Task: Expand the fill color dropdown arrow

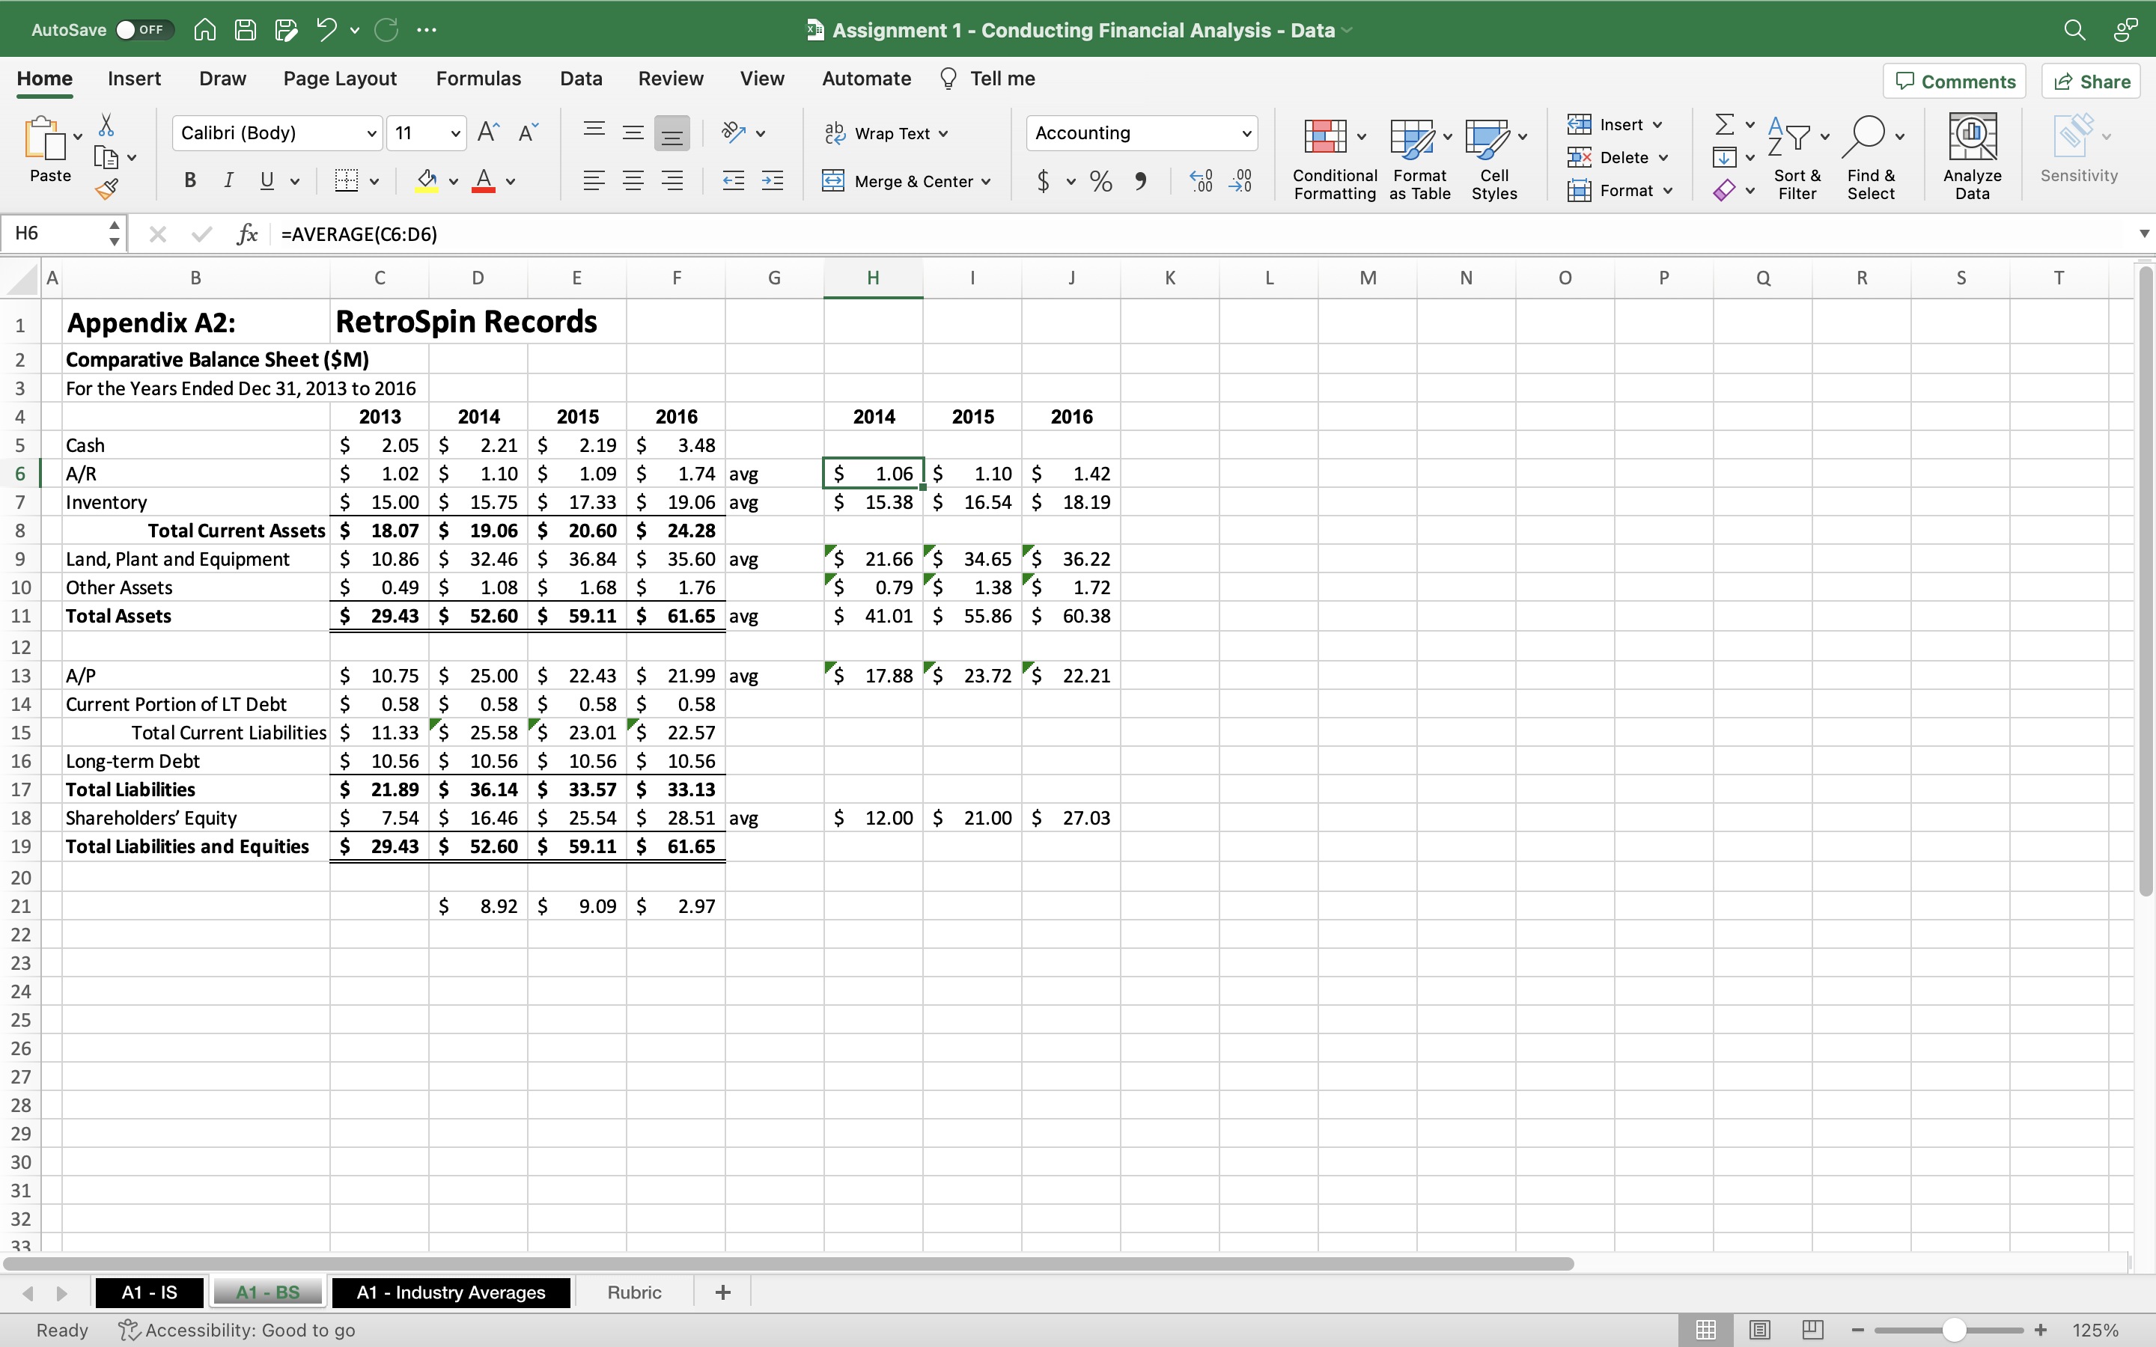Action: pos(453,181)
